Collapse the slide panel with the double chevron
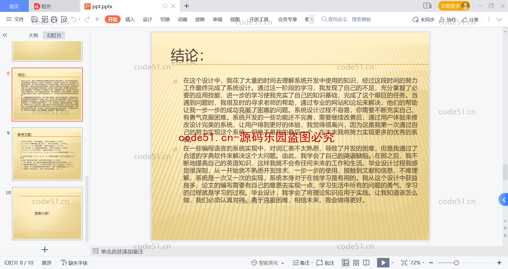 coord(5,35)
